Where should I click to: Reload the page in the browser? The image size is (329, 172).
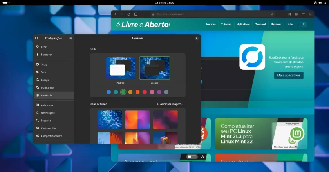(x=128, y=14)
